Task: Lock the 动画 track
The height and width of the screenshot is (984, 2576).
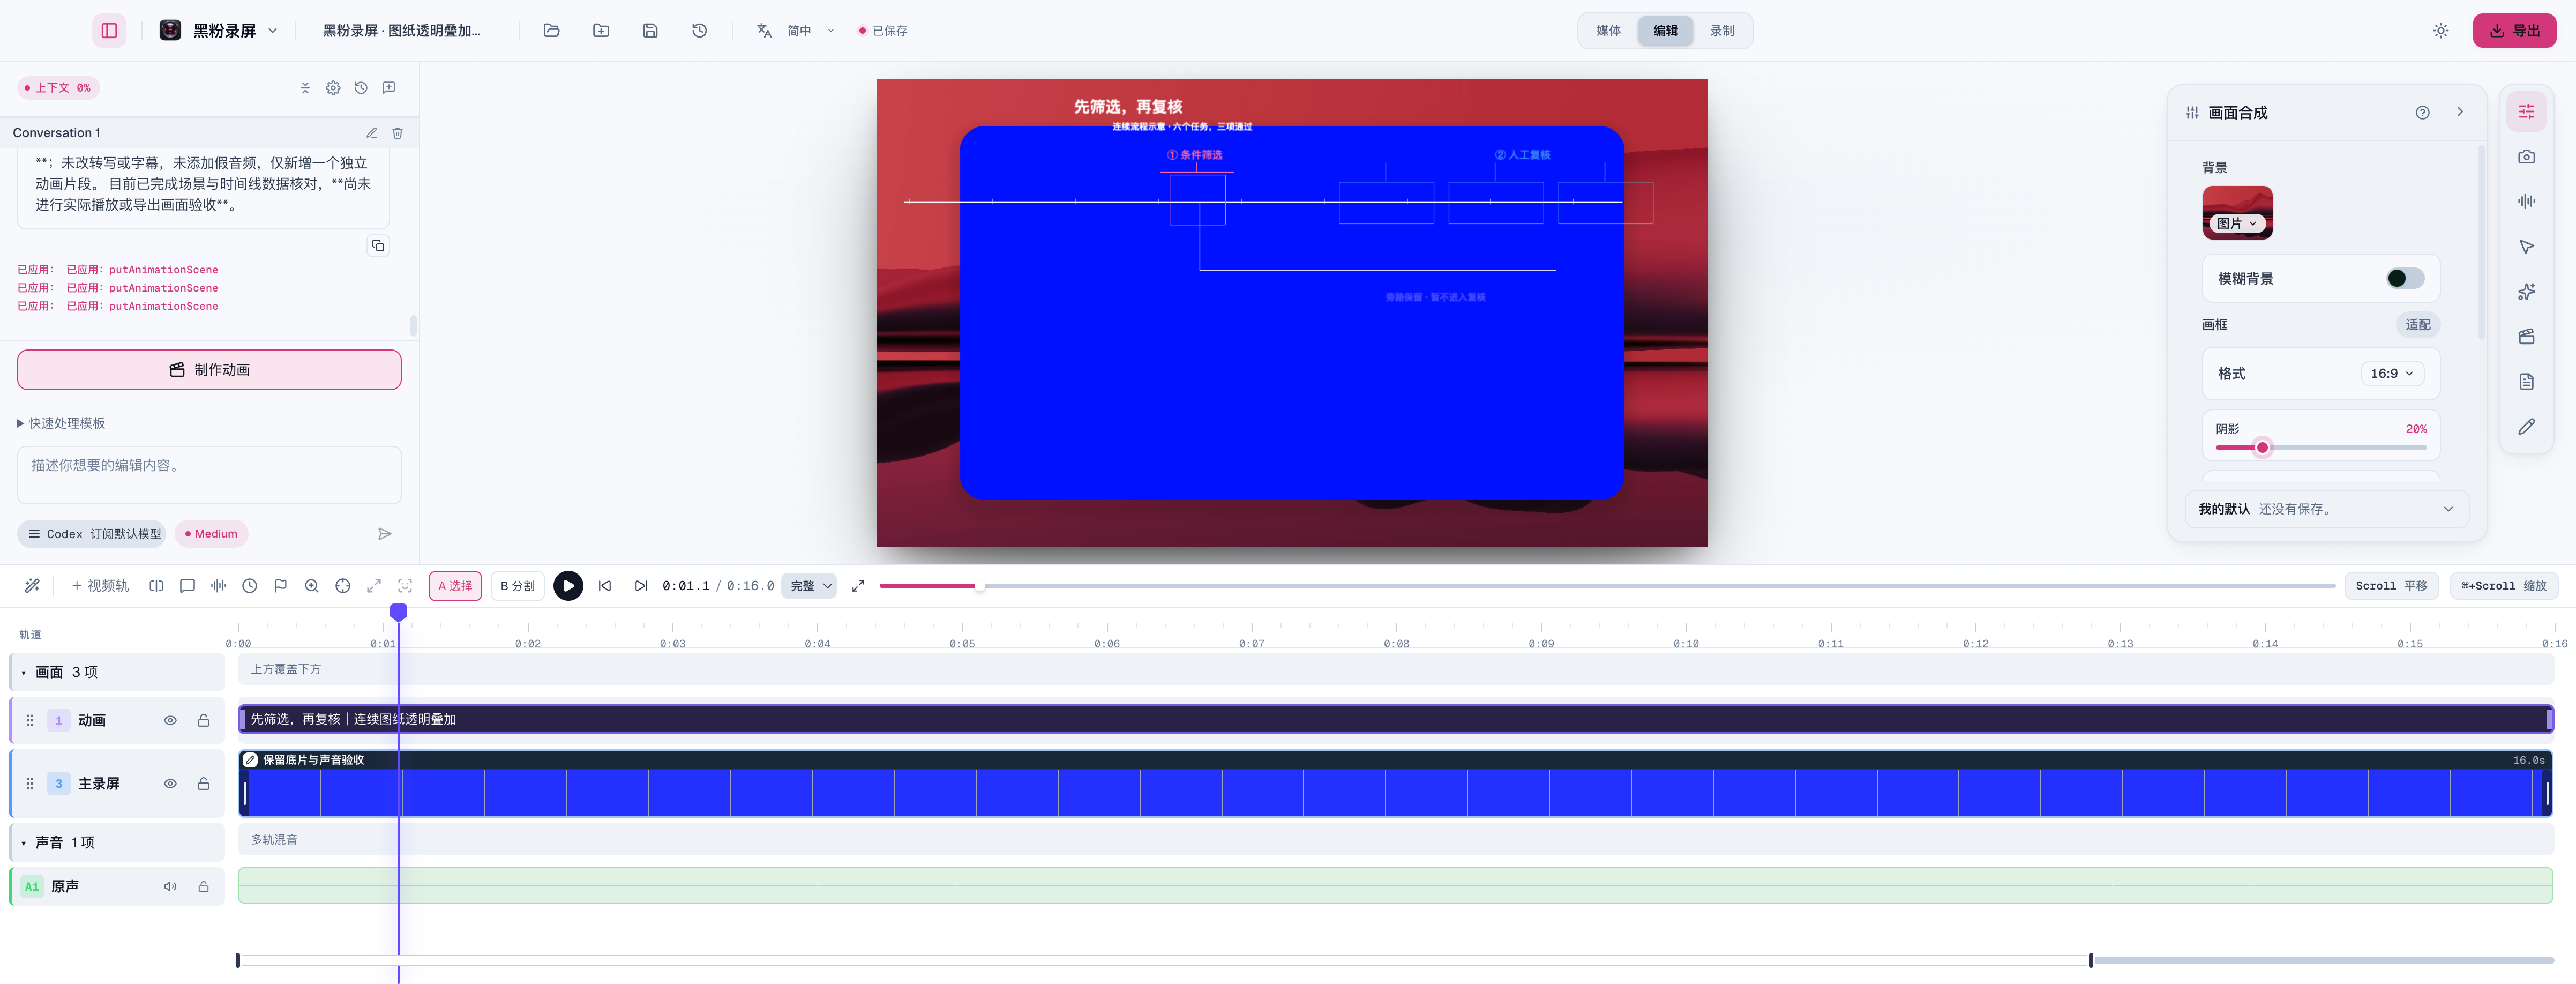Action: coord(203,721)
